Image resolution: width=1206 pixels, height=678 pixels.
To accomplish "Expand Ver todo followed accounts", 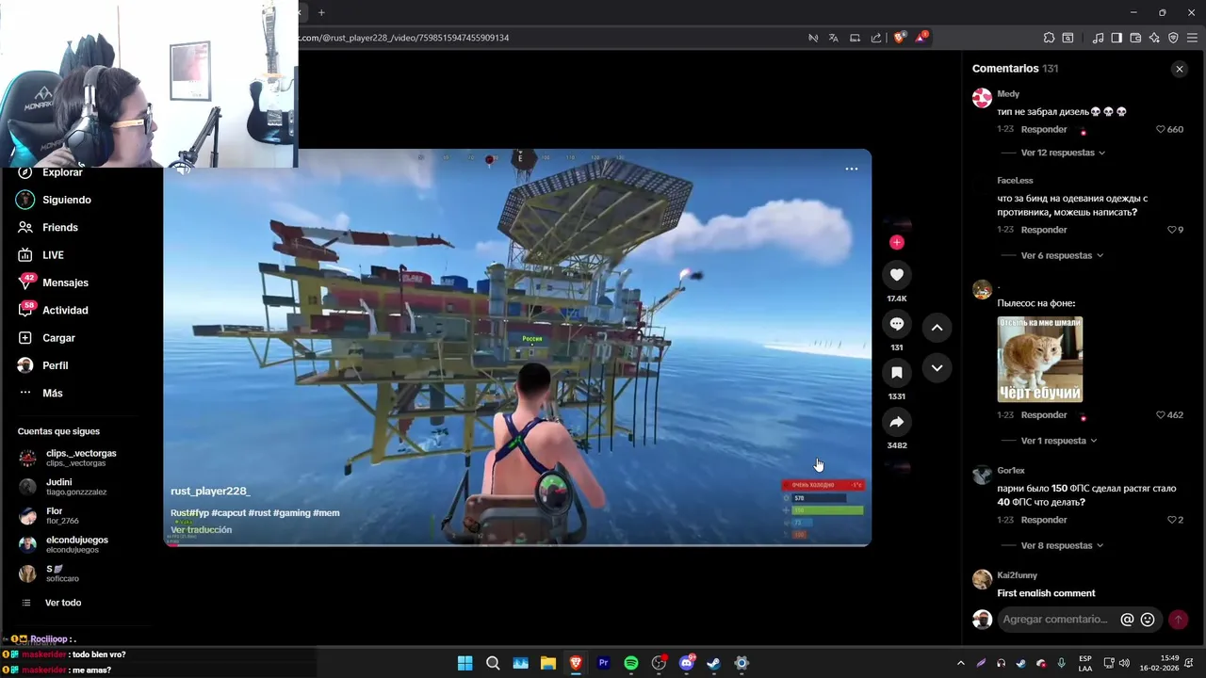I will tap(63, 603).
